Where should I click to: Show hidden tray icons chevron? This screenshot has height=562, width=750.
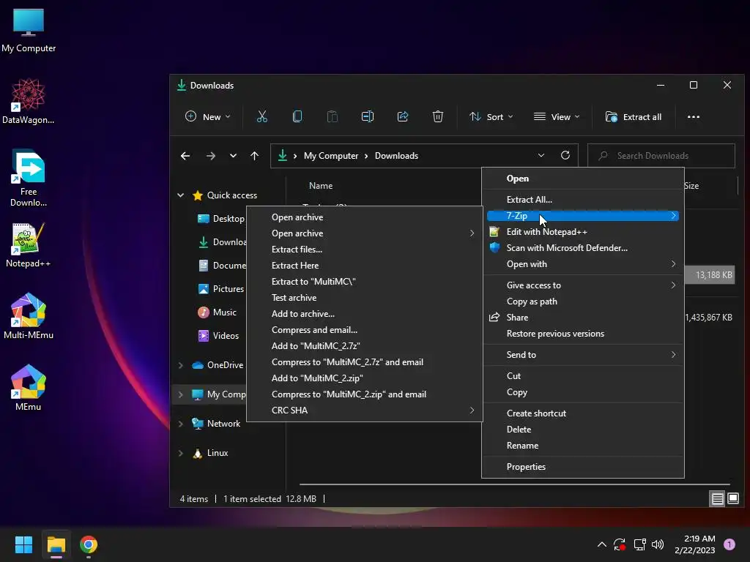tap(602, 544)
